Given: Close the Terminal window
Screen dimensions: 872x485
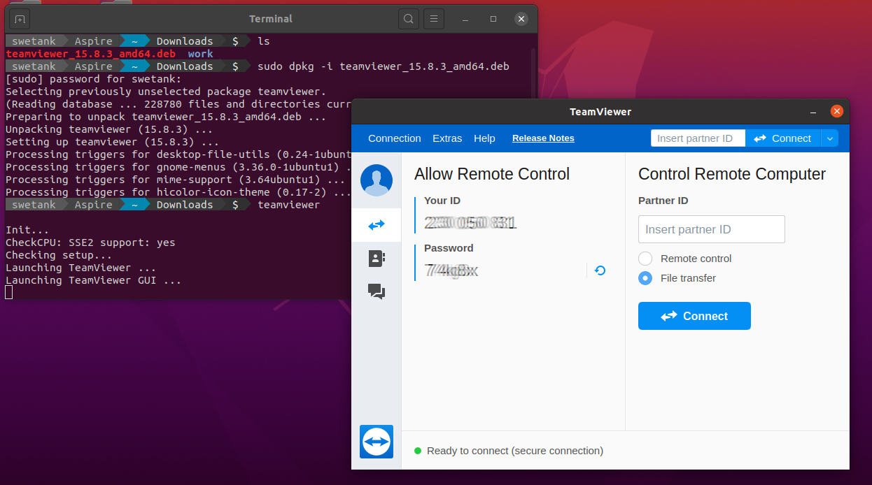Looking at the screenshot, I should (521, 19).
